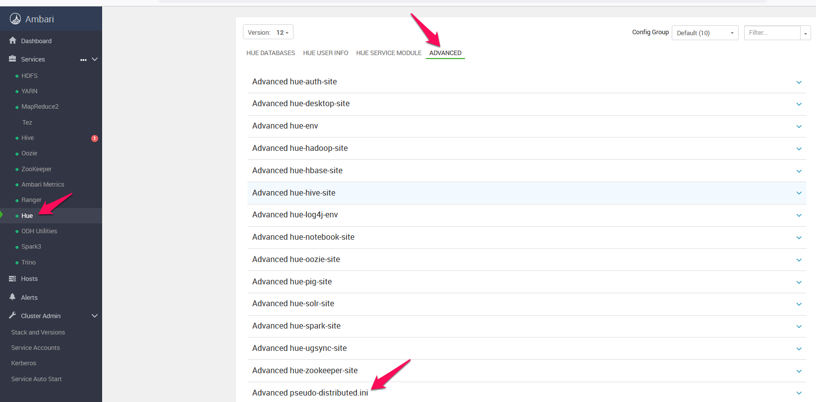Open the YARN service
816x402 pixels.
click(x=29, y=91)
